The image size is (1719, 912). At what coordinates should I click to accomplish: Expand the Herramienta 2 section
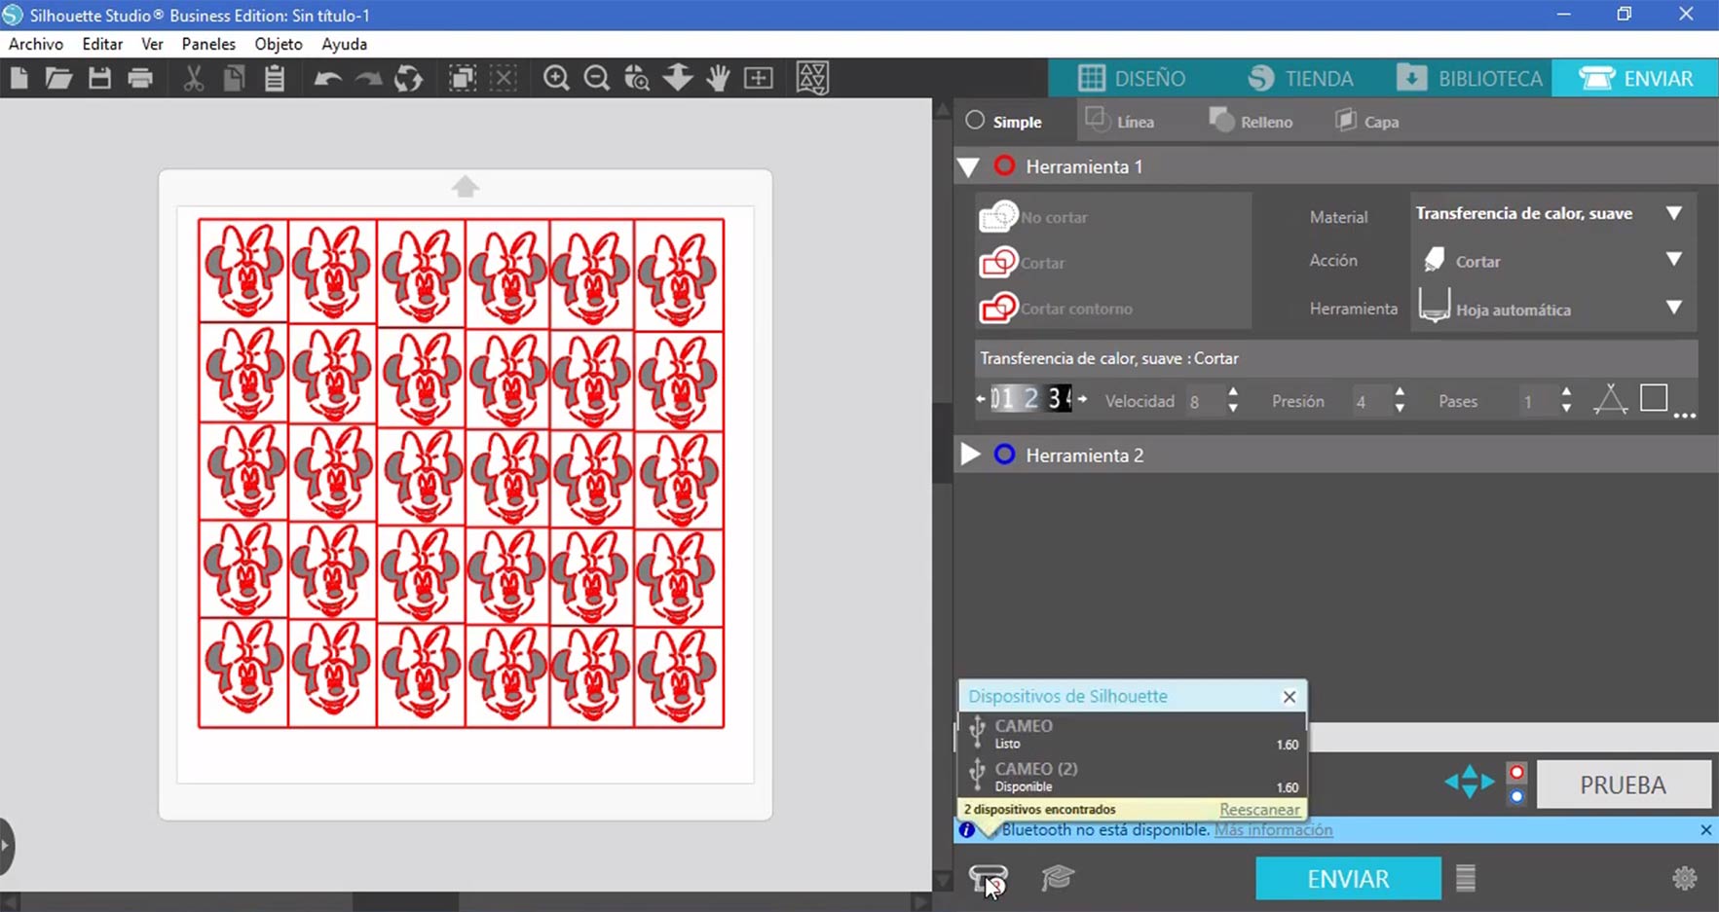click(x=970, y=455)
